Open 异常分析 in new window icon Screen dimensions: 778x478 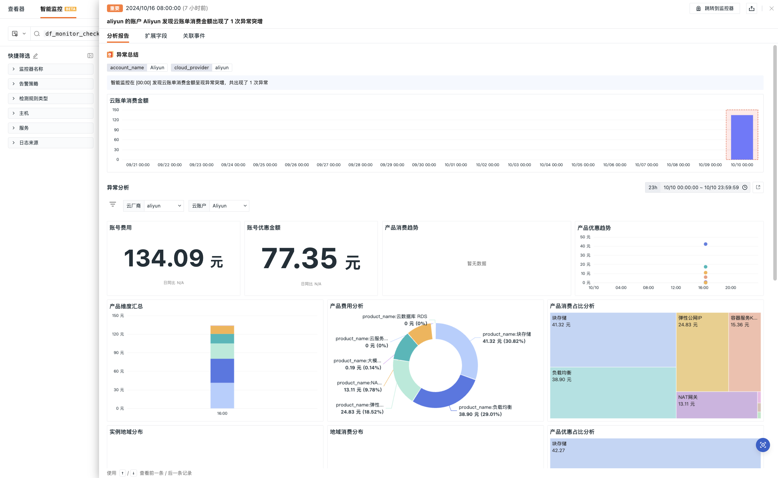[x=758, y=187]
